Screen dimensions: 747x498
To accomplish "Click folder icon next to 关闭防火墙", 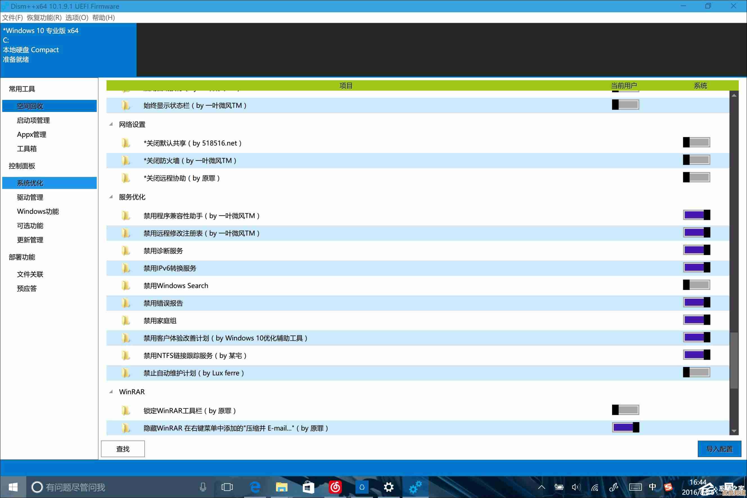I will coord(126,161).
